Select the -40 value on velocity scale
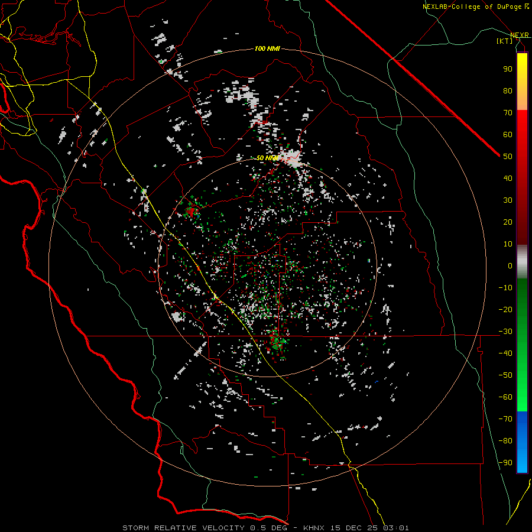The height and width of the screenshot is (532, 532). [x=505, y=353]
